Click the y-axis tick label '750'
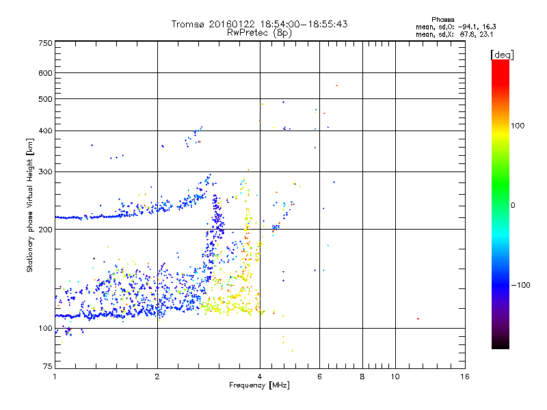 [45, 43]
